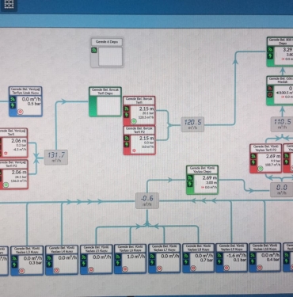This screenshot has width=293, height=297.
Task: Click red stopped icon in İbricak Terfi P2
Action: [134, 150]
